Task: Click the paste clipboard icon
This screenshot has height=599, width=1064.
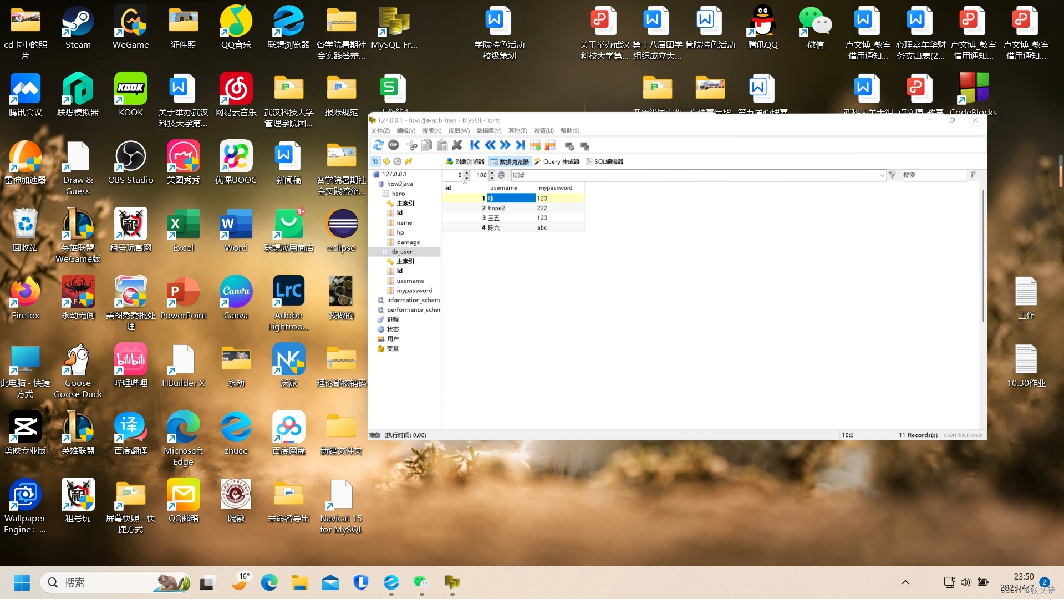Action: (442, 145)
